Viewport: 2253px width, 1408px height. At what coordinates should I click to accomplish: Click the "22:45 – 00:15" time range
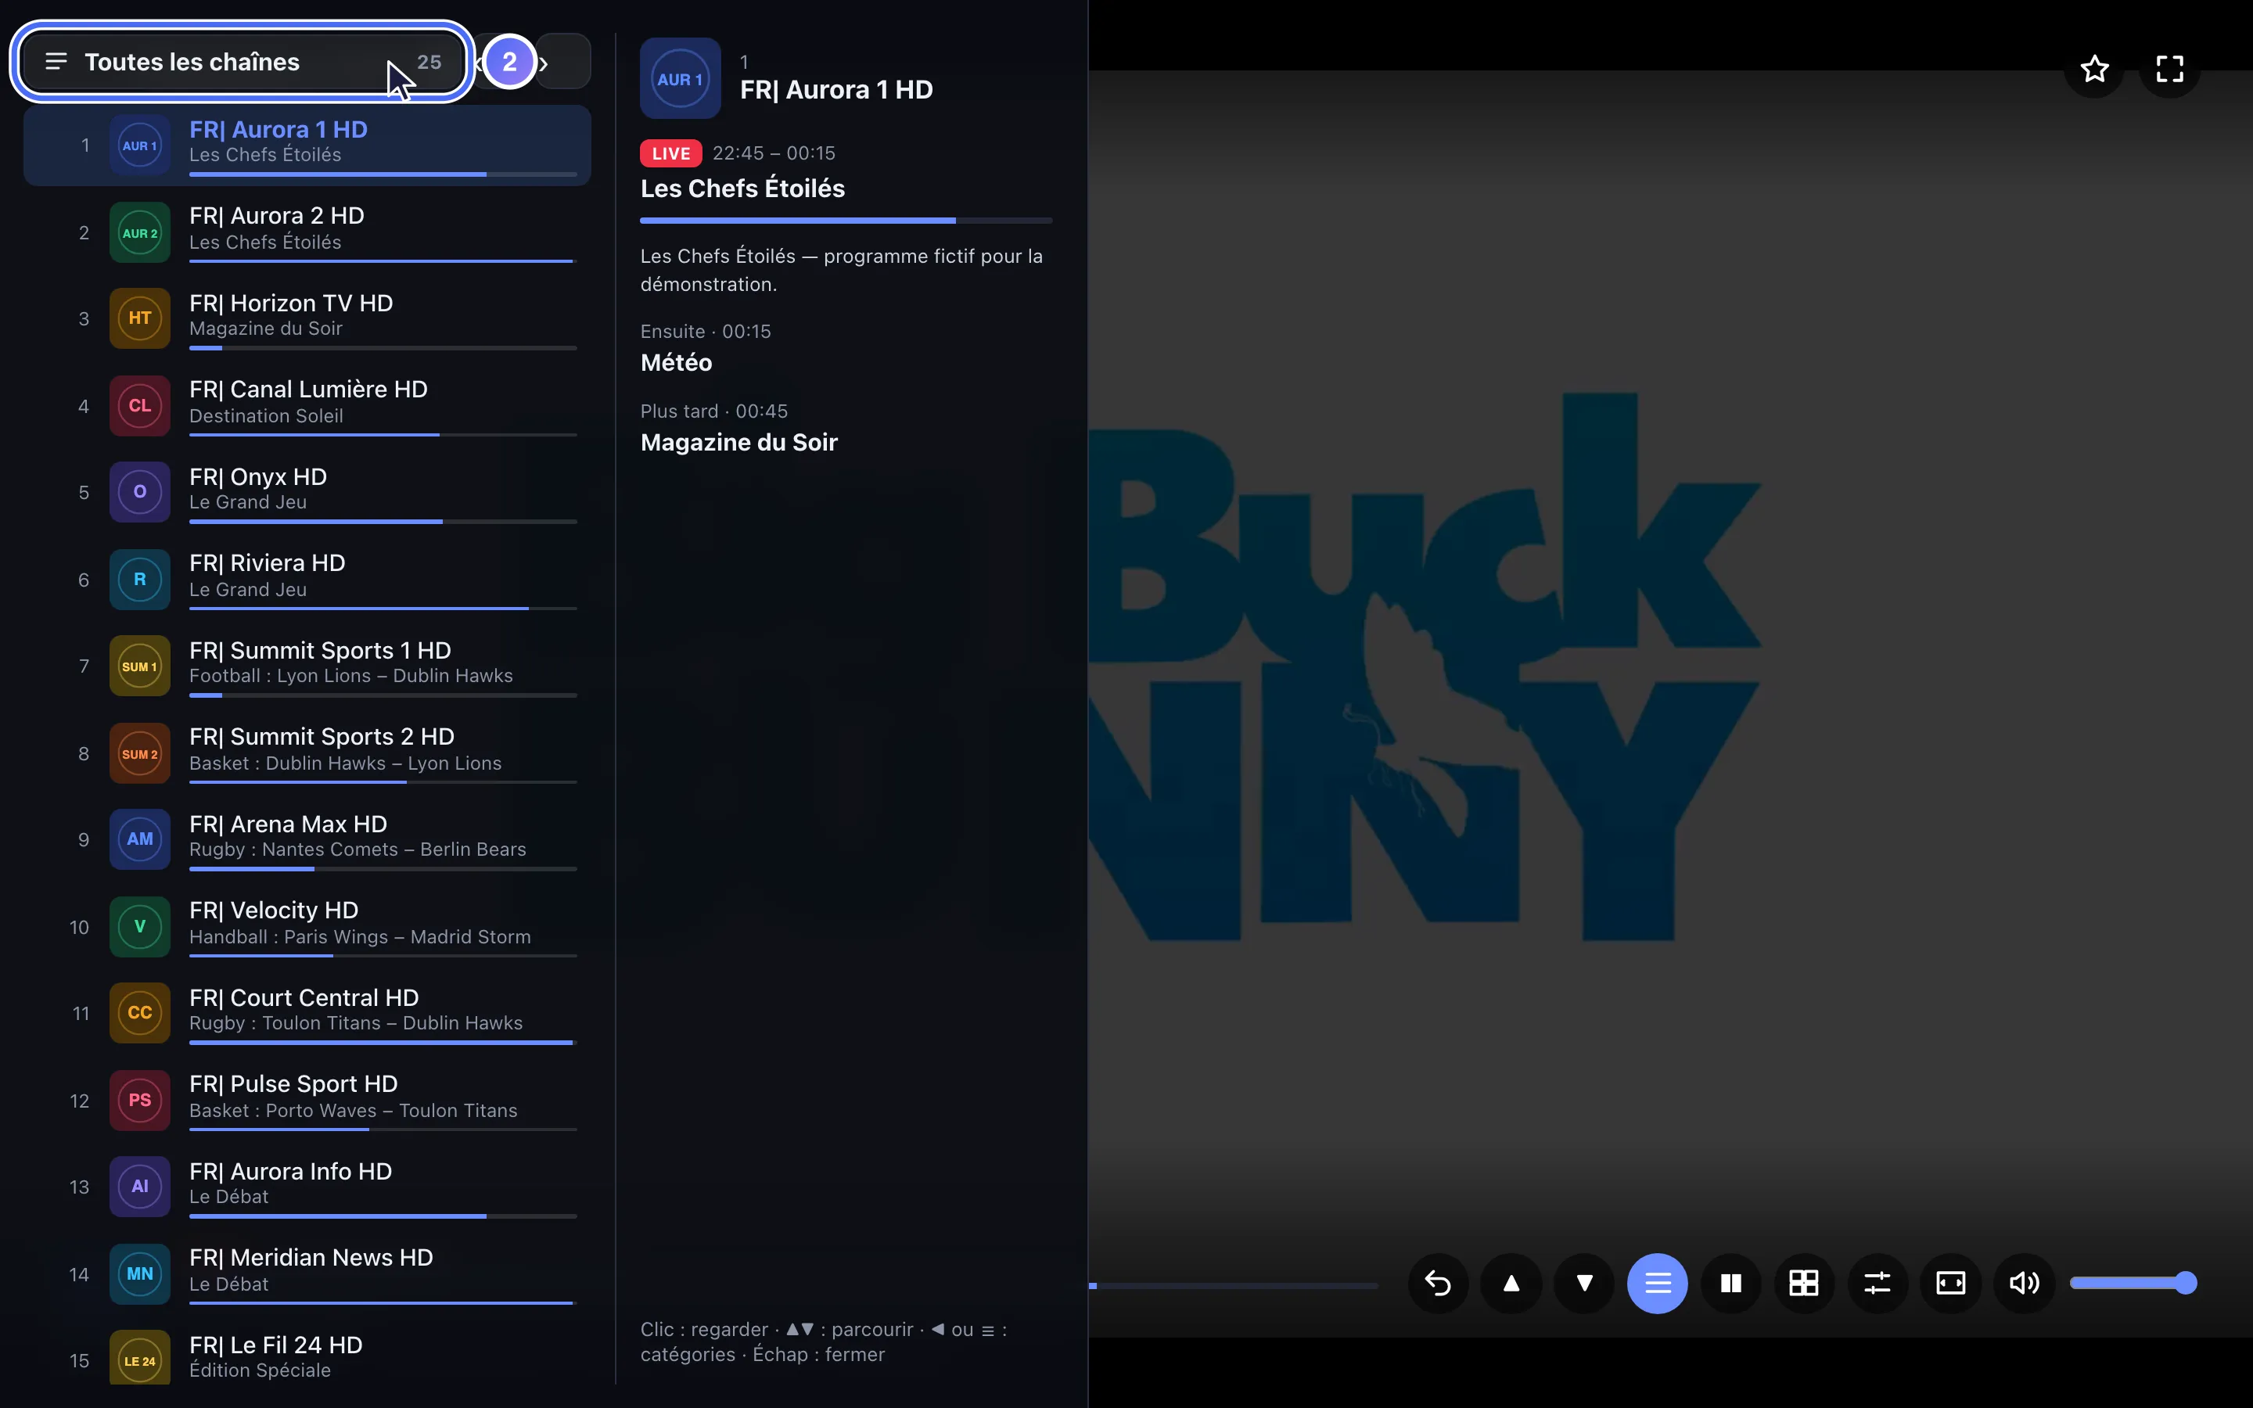(x=774, y=153)
